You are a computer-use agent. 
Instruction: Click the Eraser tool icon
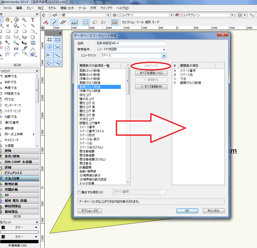[32, 54]
